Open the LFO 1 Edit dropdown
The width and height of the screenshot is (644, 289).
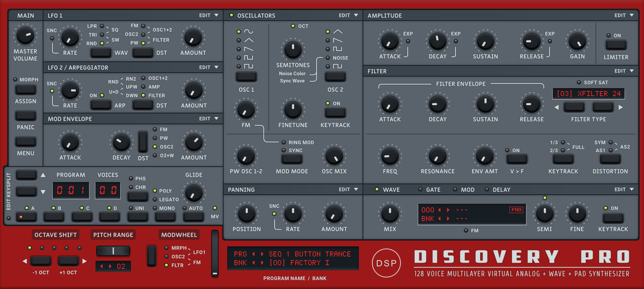pos(209,16)
